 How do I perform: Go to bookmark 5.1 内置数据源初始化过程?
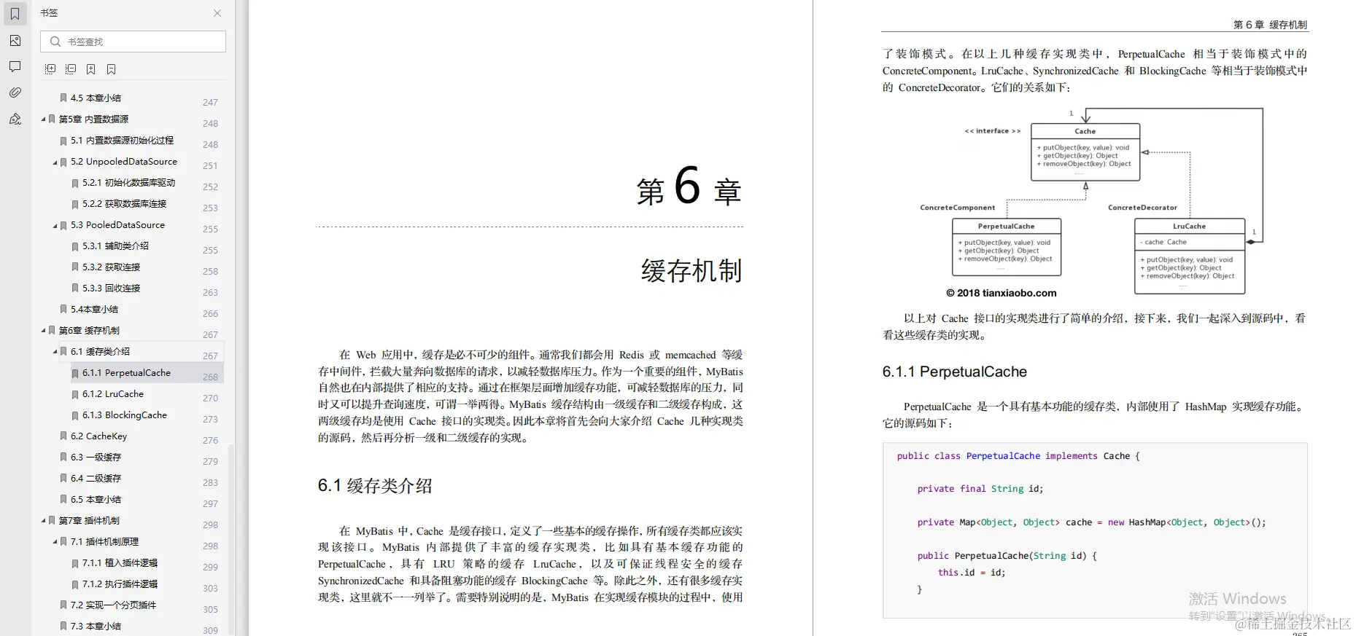pos(122,140)
